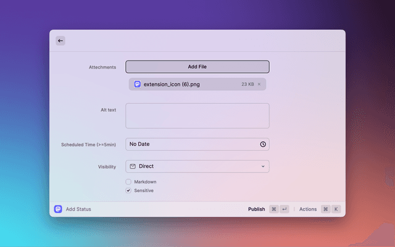Click the Return key icon beside Publish
The image size is (395, 247).
pyautogui.click(x=284, y=209)
